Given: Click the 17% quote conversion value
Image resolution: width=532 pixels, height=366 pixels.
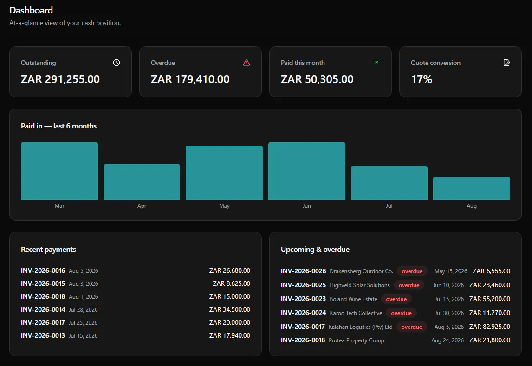Looking at the screenshot, I should (x=422, y=79).
